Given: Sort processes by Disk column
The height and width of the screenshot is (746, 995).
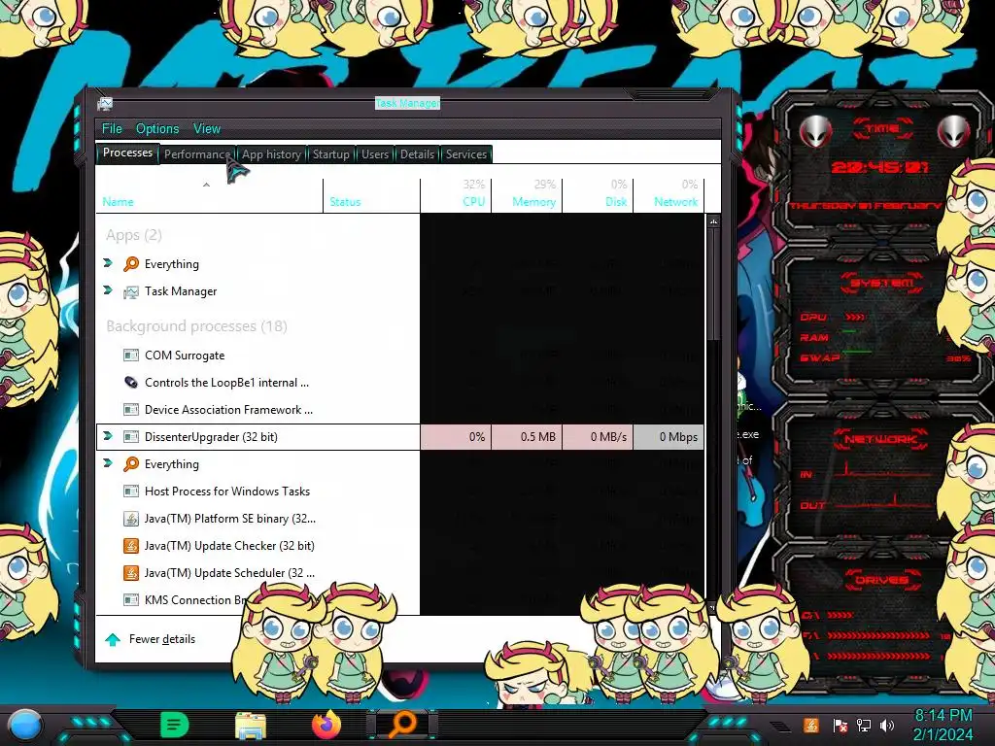Looking at the screenshot, I should pos(598,196).
